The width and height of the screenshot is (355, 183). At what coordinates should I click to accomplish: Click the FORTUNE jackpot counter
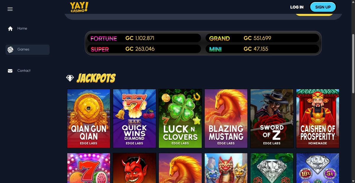pyautogui.click(x=144, y=38)
